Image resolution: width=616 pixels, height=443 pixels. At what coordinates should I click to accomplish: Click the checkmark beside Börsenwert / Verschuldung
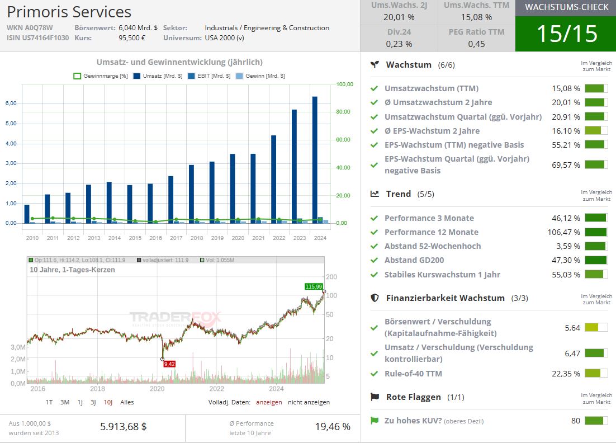tap(374, 328)
